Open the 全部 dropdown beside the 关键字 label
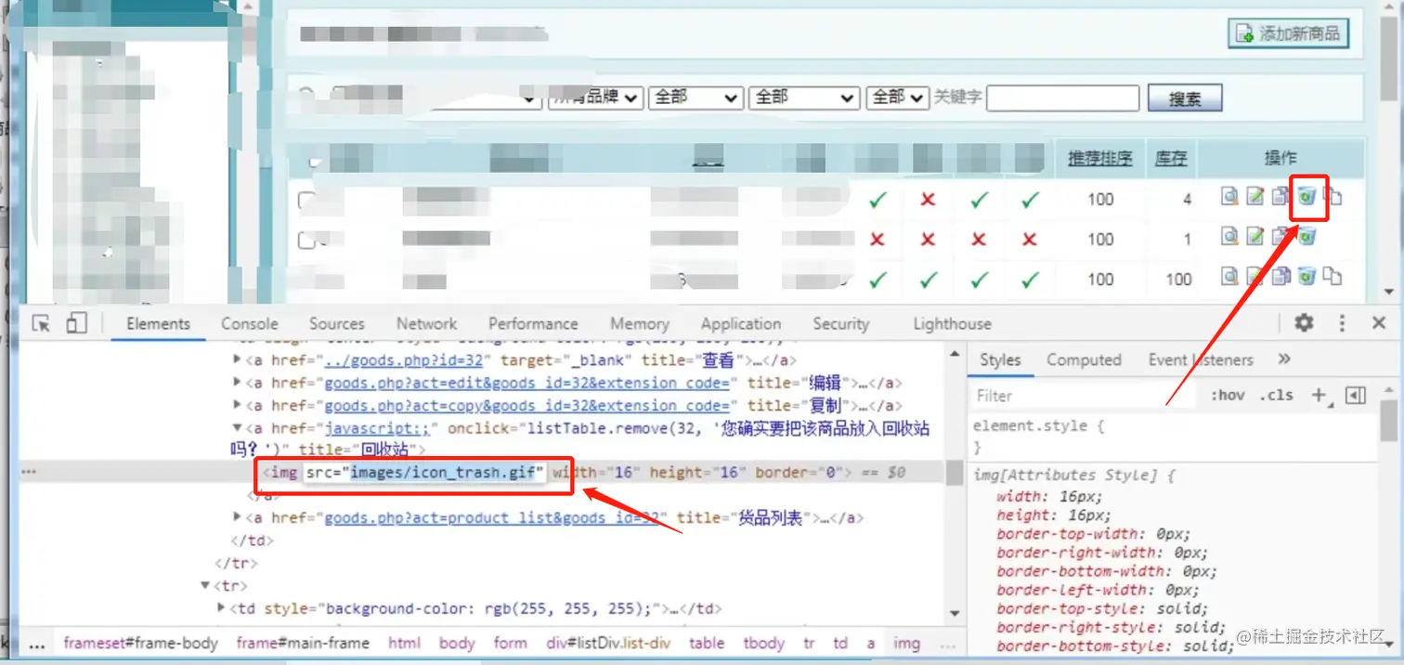The image size is (1404, 665). point(897,98)
